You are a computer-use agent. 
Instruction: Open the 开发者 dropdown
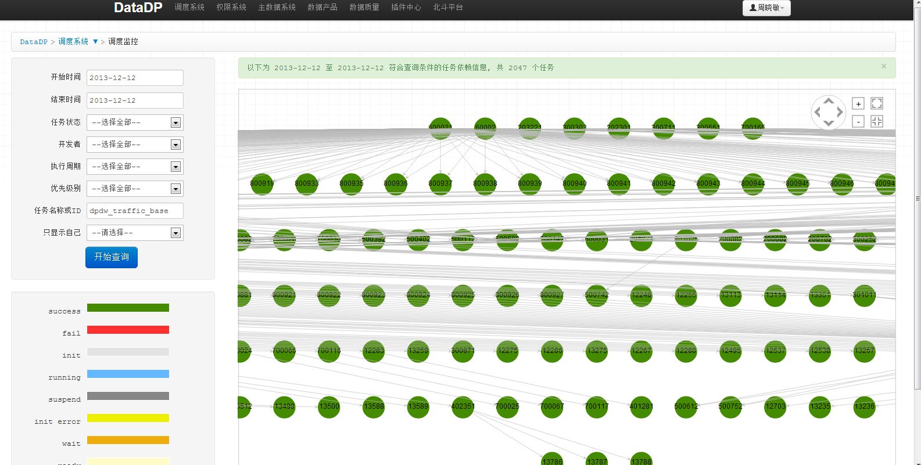coord(135,145)
